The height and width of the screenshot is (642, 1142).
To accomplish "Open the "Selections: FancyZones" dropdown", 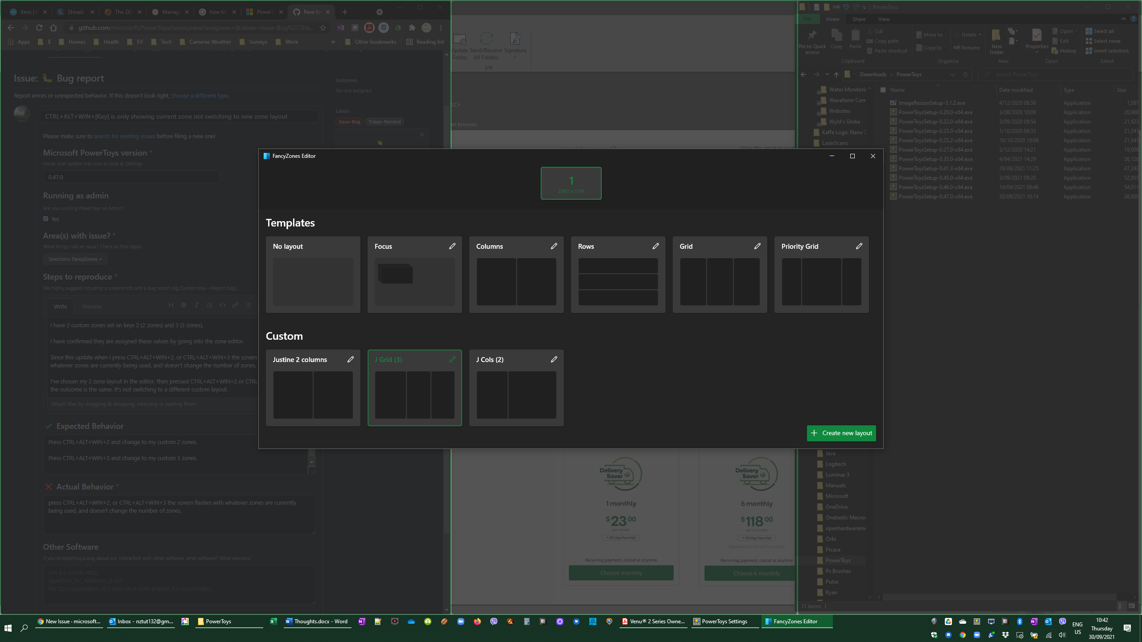I will [75, 259].
